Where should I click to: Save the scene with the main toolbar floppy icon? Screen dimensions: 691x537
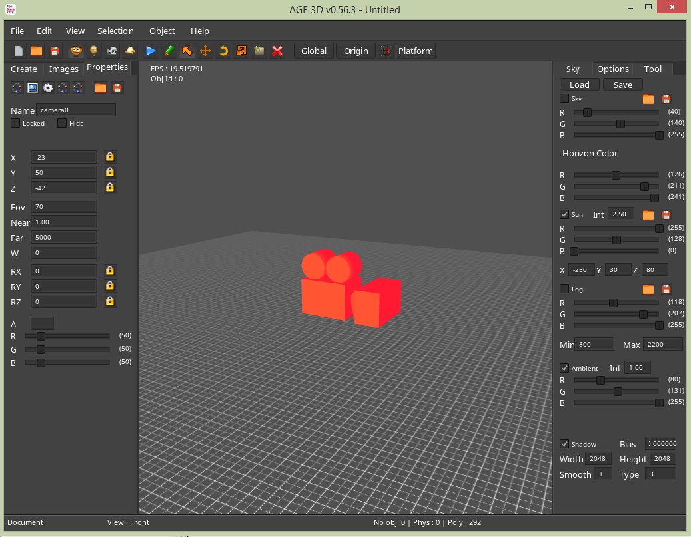[x=55, y=51]
